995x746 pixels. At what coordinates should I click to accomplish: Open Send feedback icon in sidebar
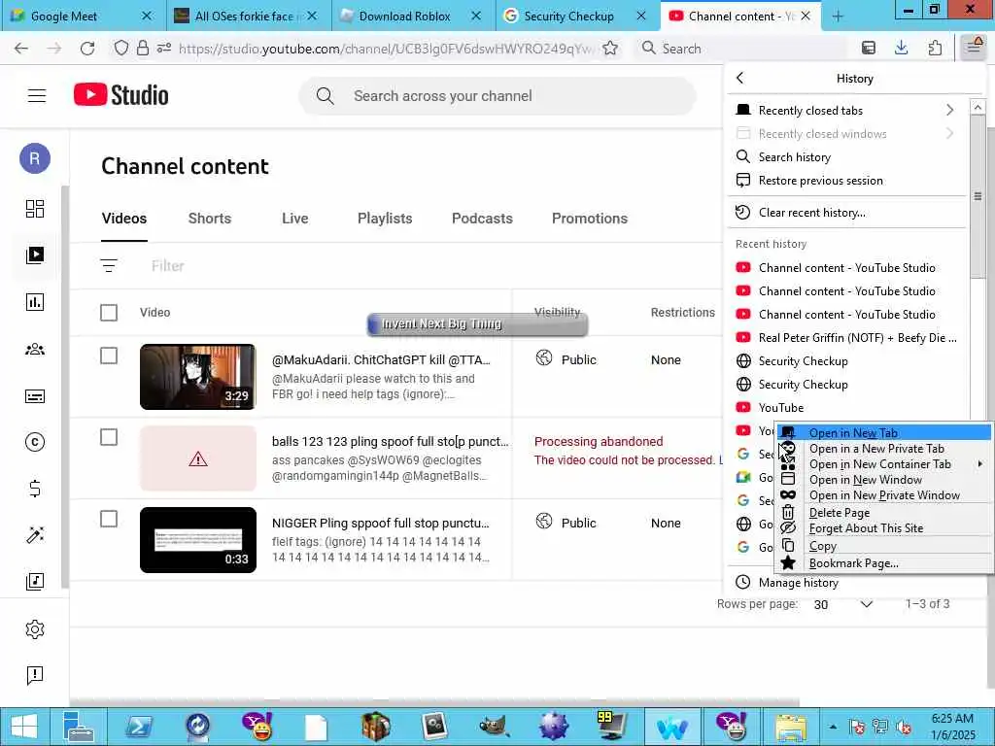tap(35, 676)
